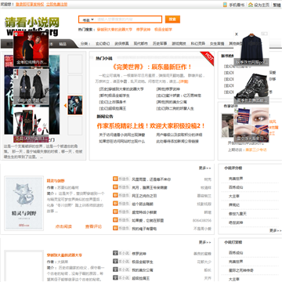Viewport: 282px width, 282px height.
Task: Click the 设为主页 house icon
Action: [250, 5]
